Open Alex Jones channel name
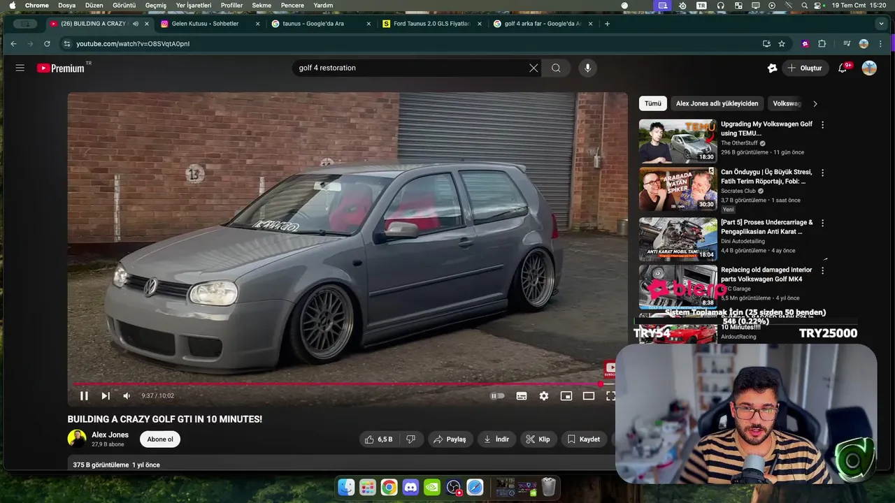895x503 pixels. pos(110,435)
